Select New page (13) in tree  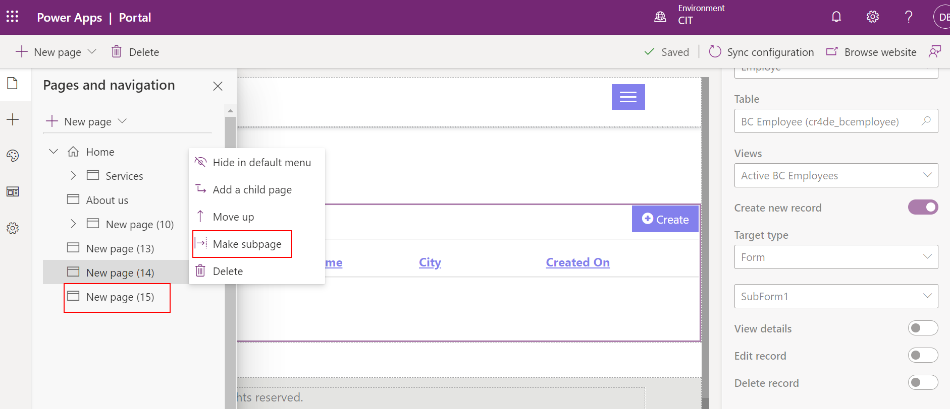pyautogui.click(x=120, y=248)
